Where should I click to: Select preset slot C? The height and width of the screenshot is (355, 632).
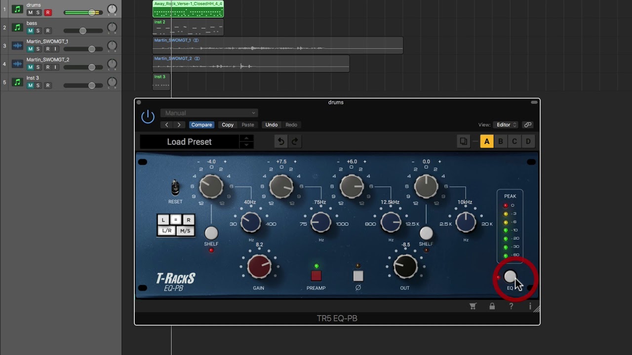pyautogui.click(x=514, y=142)
